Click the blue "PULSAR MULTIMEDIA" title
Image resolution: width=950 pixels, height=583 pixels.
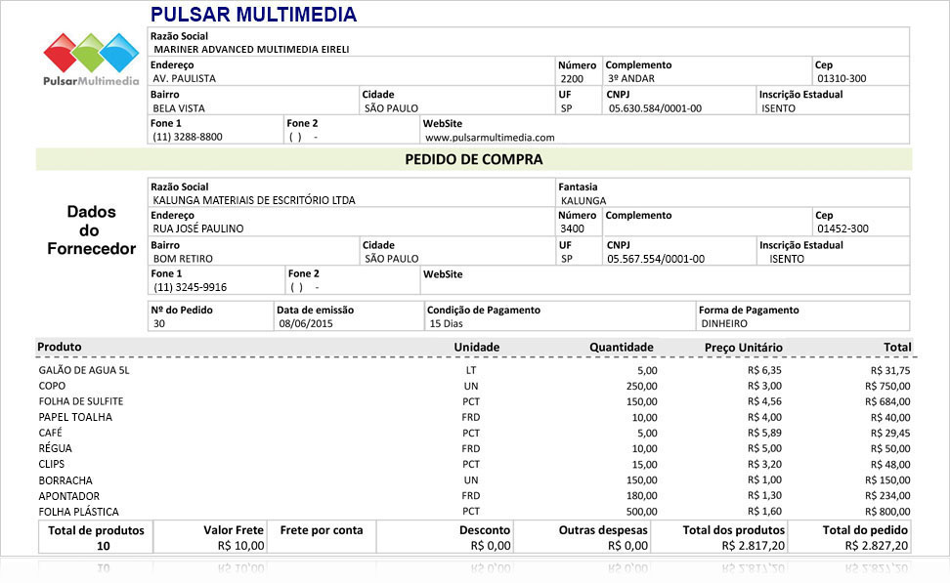click(x=253, y=15)
